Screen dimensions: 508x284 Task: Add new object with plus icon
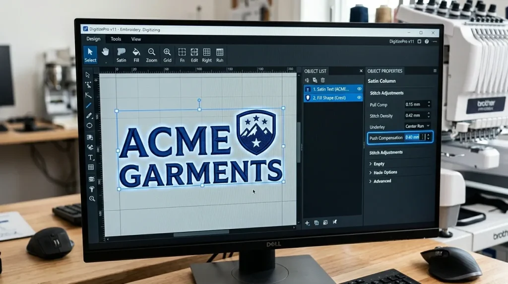tap(307, 223)
